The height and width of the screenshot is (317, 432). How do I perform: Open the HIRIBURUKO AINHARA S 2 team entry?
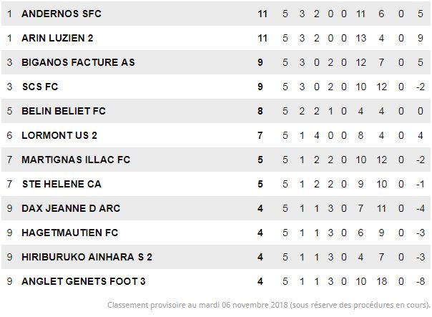[87, 257]
